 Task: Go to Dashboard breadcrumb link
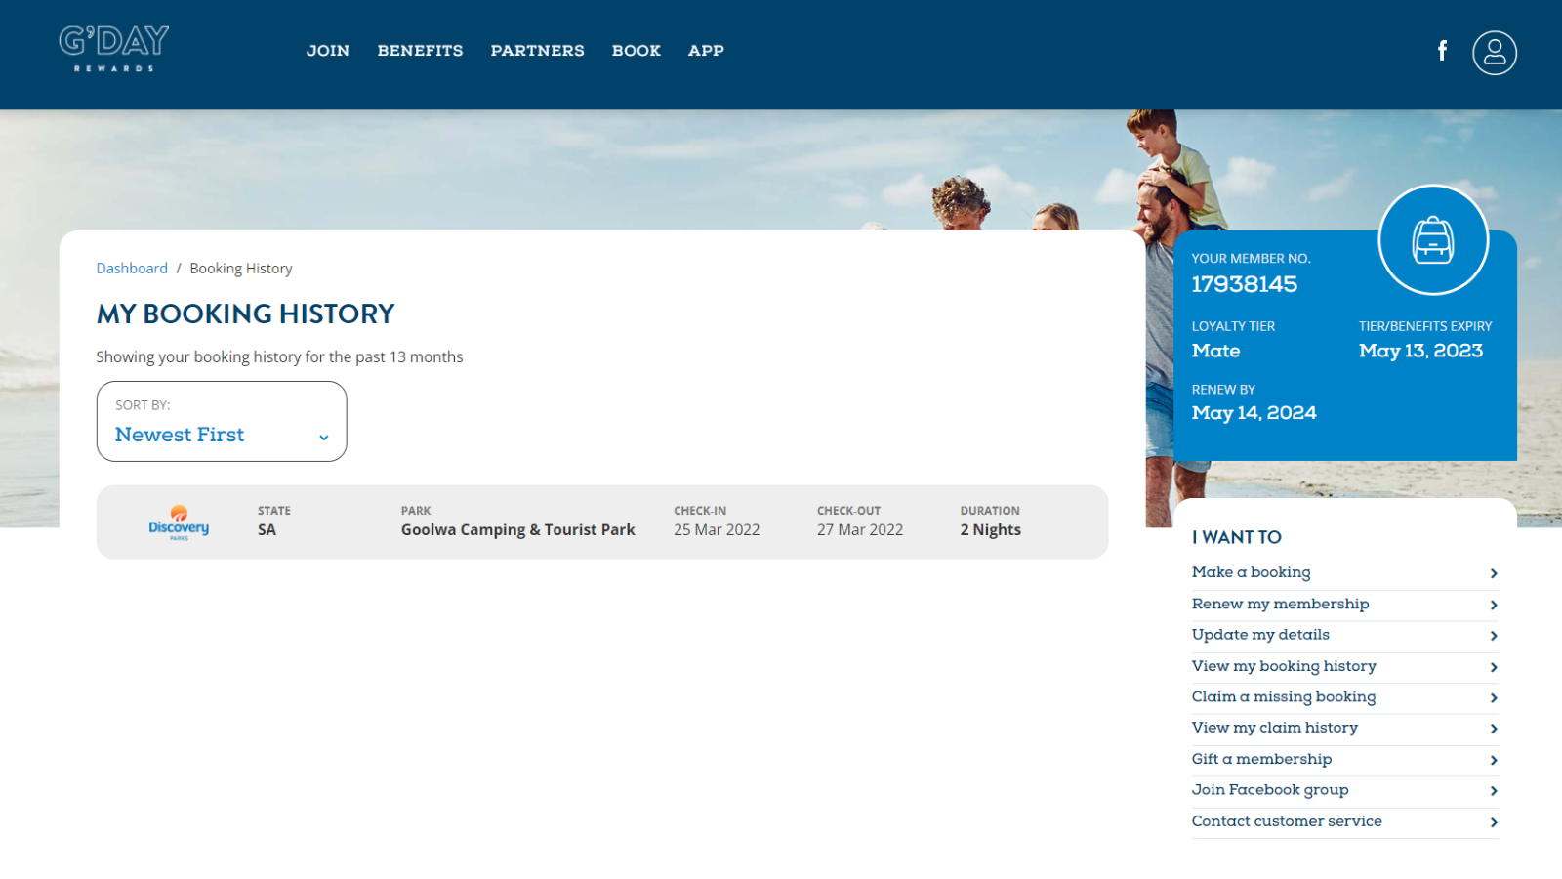click(132, 269)
